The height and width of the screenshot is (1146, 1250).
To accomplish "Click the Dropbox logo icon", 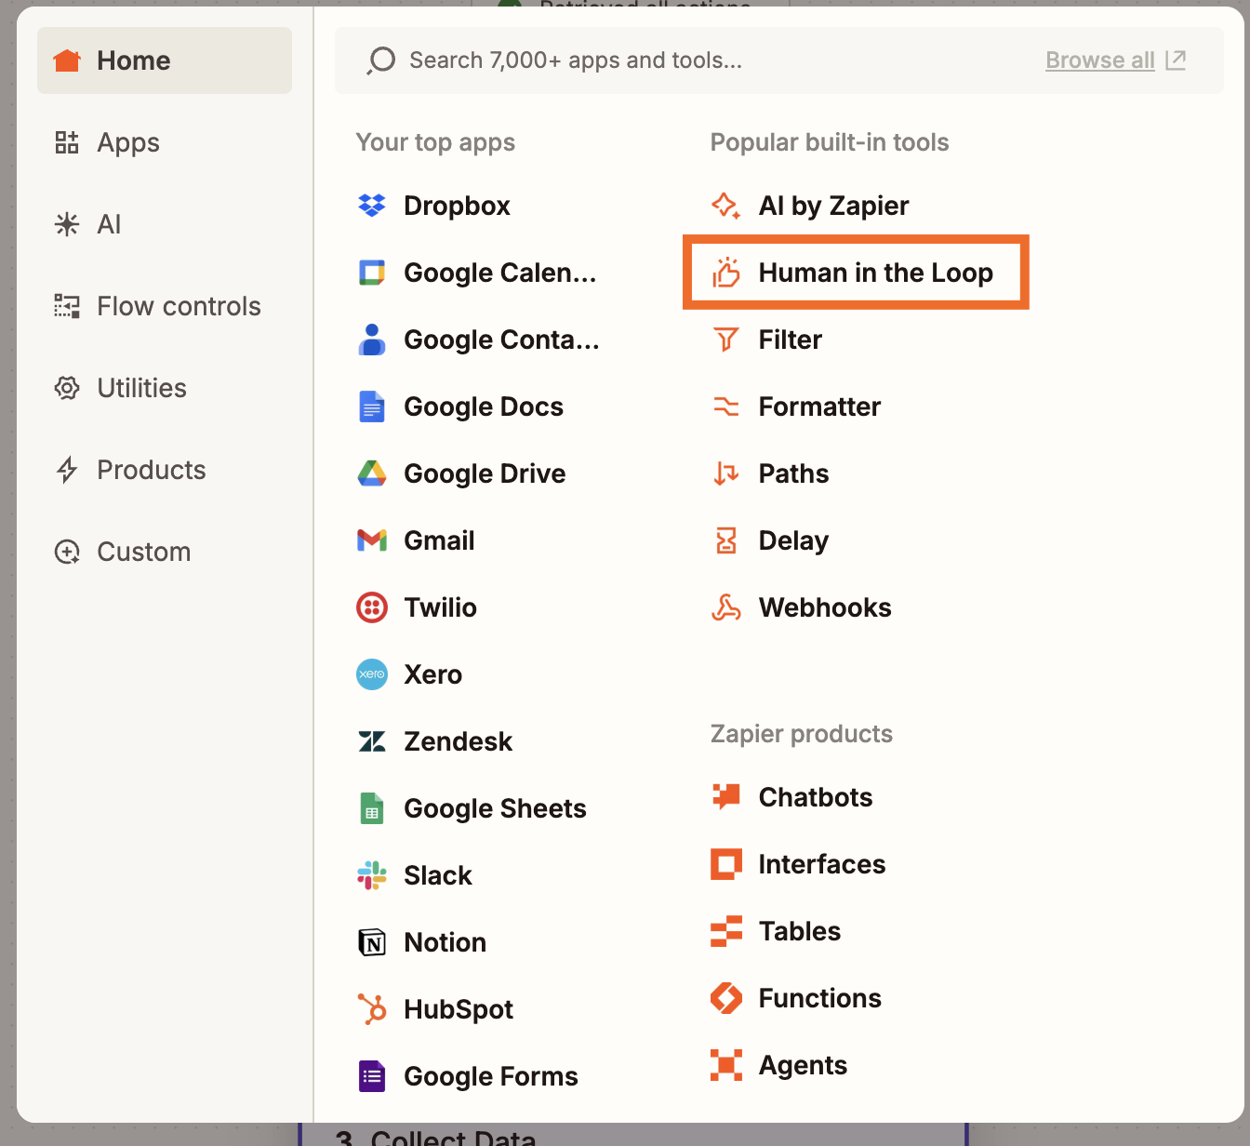I will tap(372, 206).
